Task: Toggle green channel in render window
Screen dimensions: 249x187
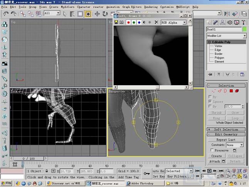Action: click(x=134, y=22)
